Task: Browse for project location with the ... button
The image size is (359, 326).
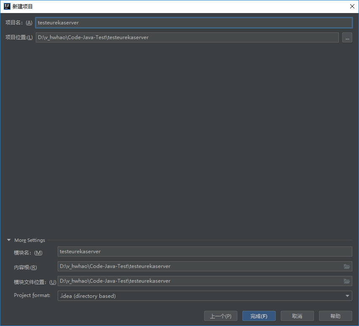Action: 347,37
